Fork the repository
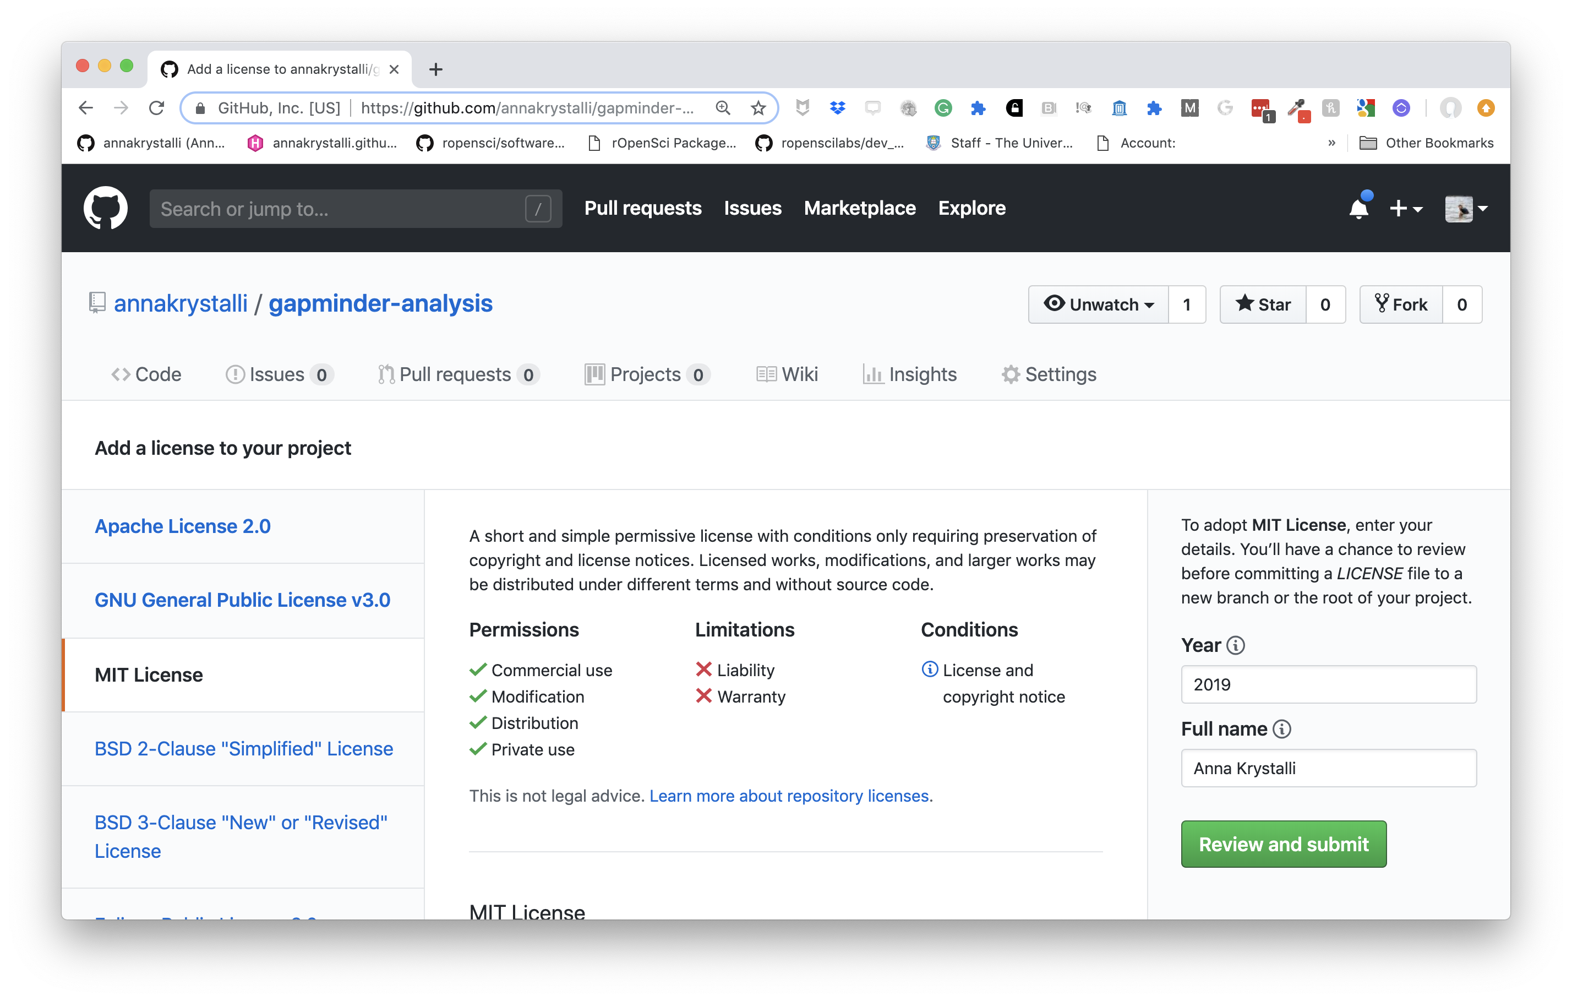 [x=1401, y=304]
